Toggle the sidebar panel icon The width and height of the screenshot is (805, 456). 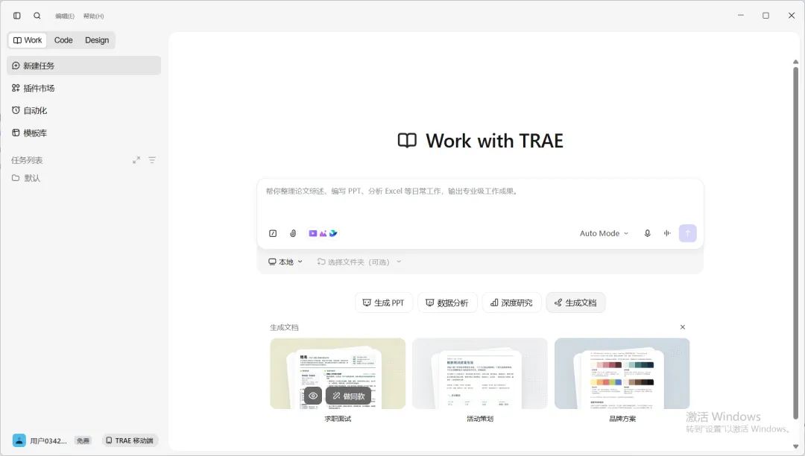[17, 16]
